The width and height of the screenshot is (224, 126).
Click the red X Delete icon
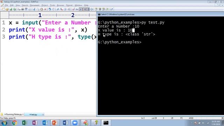point(45,9)
